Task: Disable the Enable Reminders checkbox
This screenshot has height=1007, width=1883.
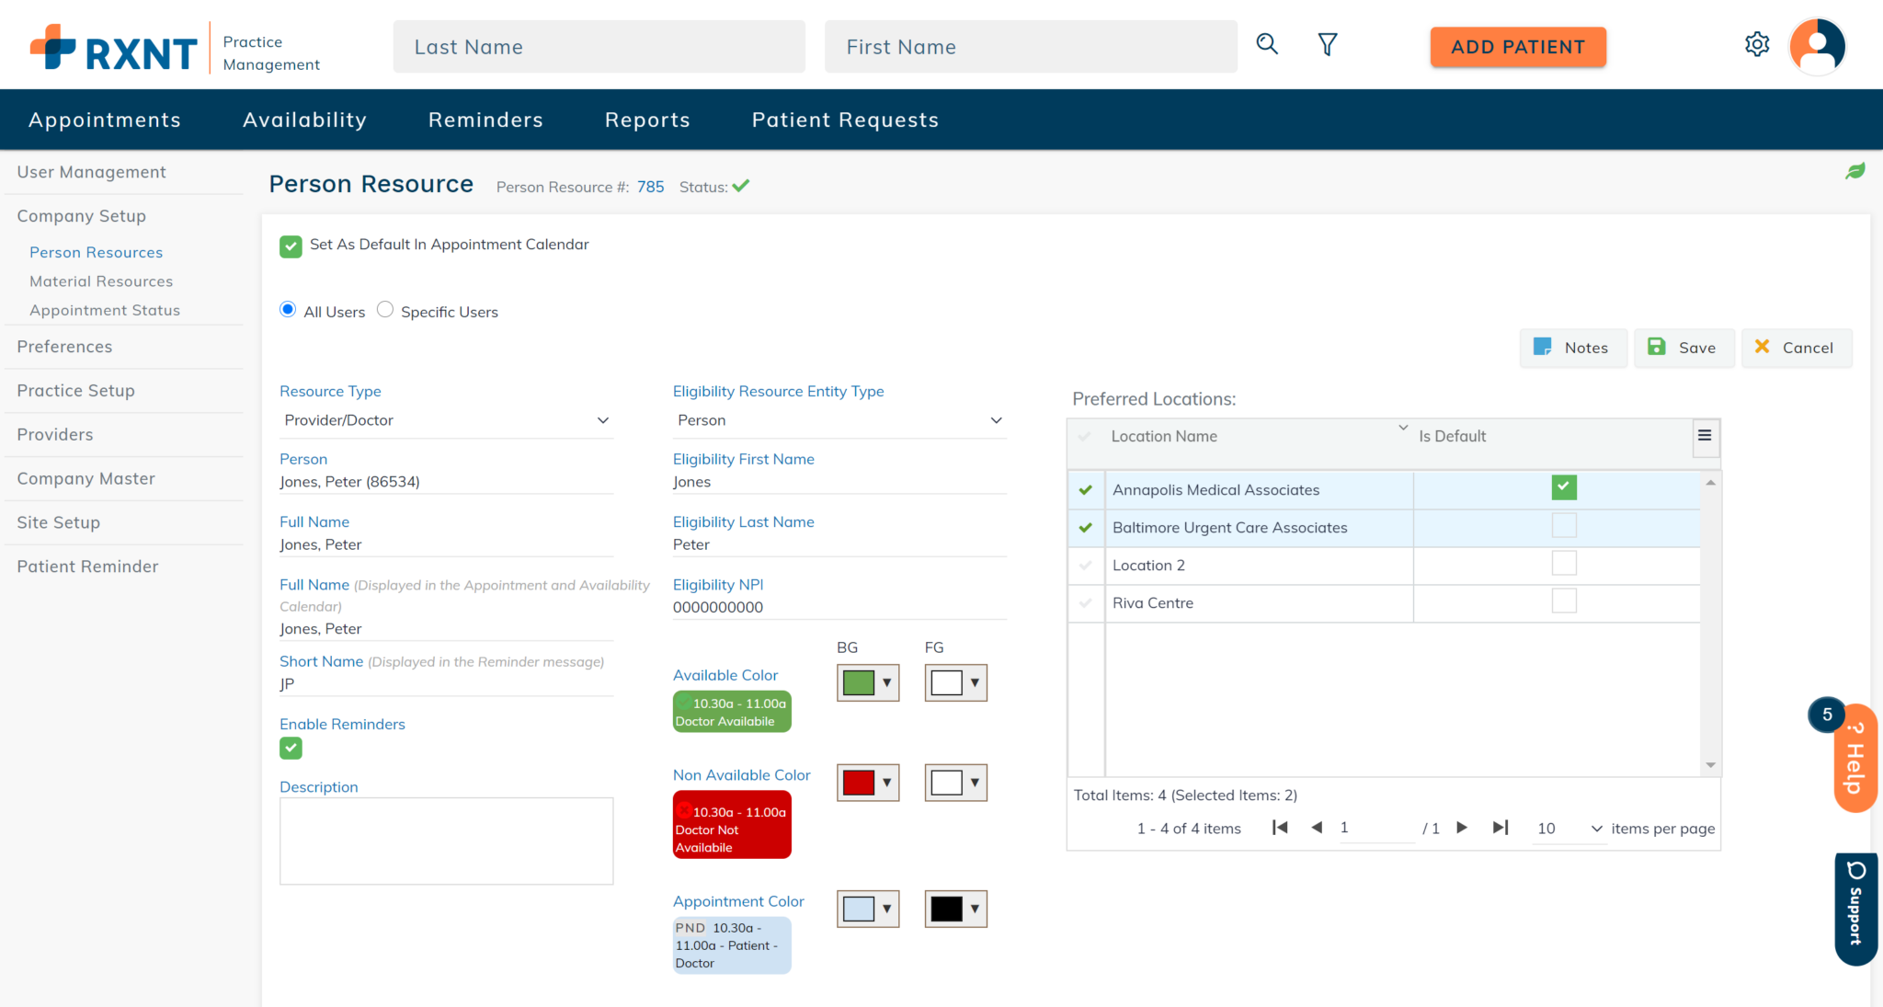Action: [291, 748]
